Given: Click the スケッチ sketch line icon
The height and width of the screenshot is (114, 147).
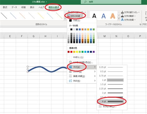Looking at the screenshot, I should (70, 72).
